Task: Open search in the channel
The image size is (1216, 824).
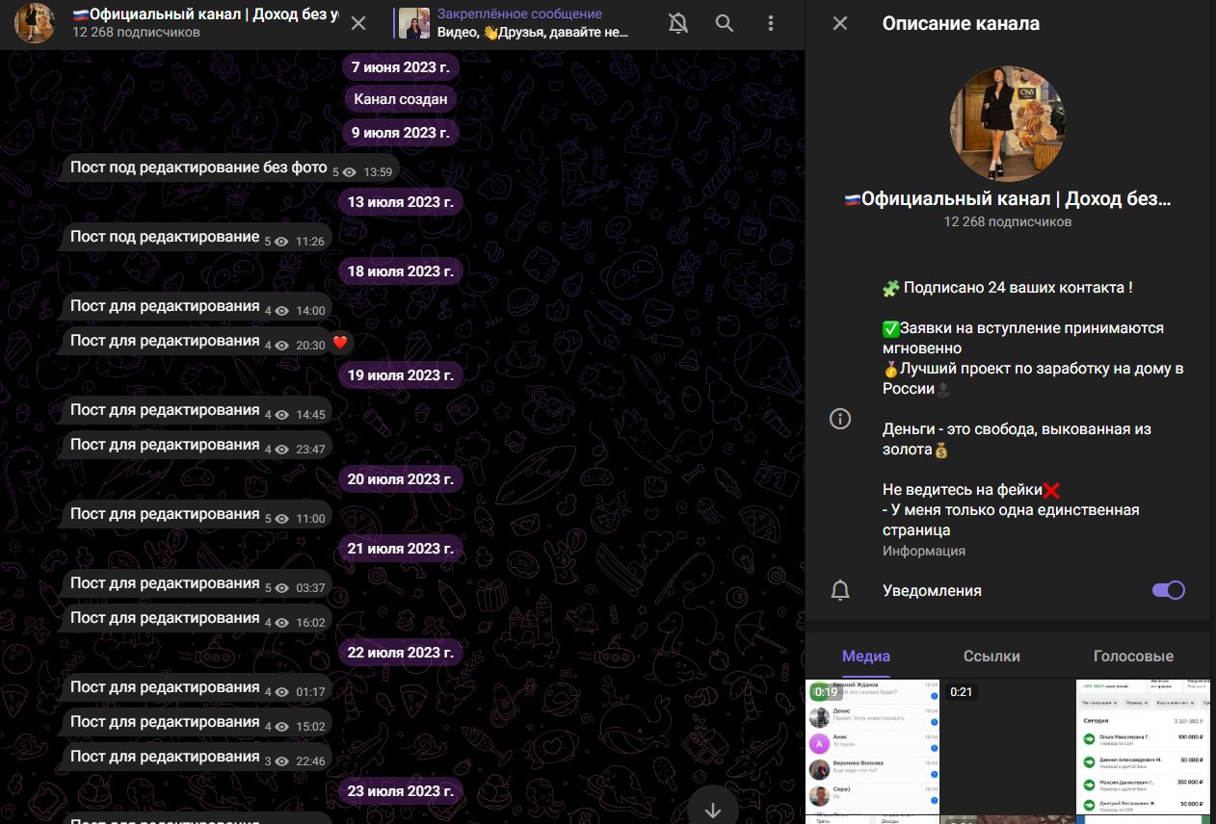Action: click(725, 24)
